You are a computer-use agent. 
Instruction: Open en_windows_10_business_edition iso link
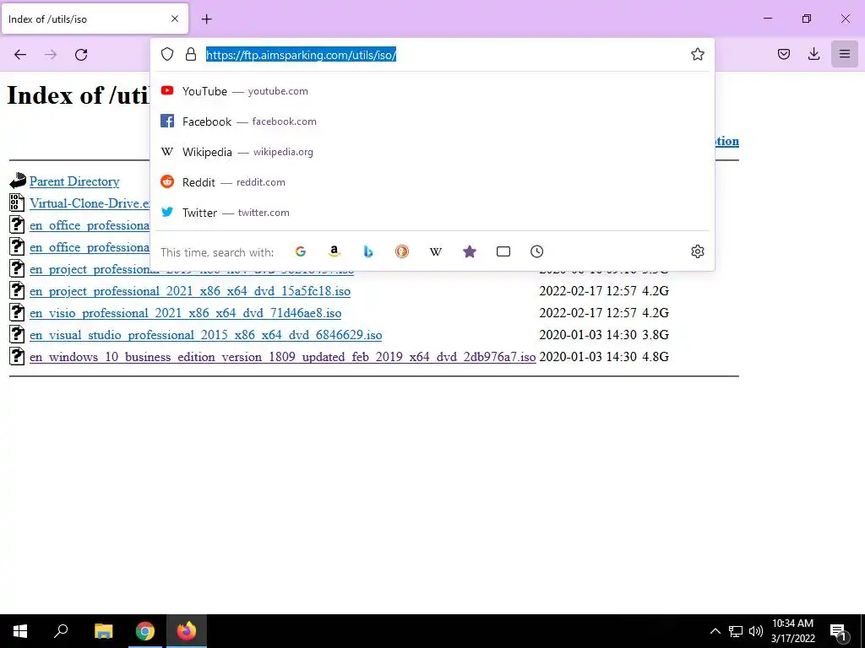pyautogui.click(x=283, y=357)
